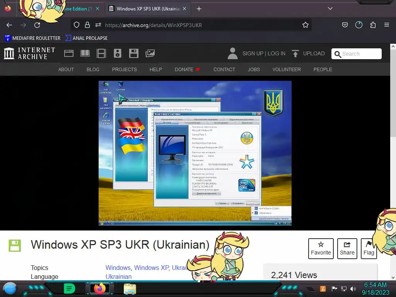Click the Action Center flag tray icon
Image resolution: width=396 pixels, height=297 pixels.
pyautogui.click(x=335, y=288)
